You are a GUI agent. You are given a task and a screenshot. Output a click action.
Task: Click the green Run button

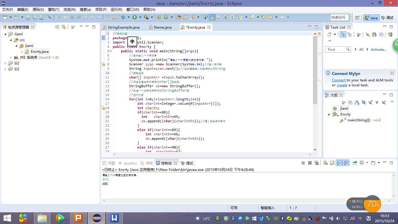click(x=135, y=17)
